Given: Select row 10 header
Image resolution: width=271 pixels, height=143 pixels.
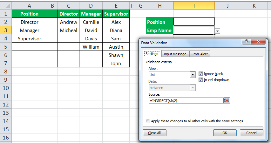Looking at the screenshot, I should click(x=6, y=88).
